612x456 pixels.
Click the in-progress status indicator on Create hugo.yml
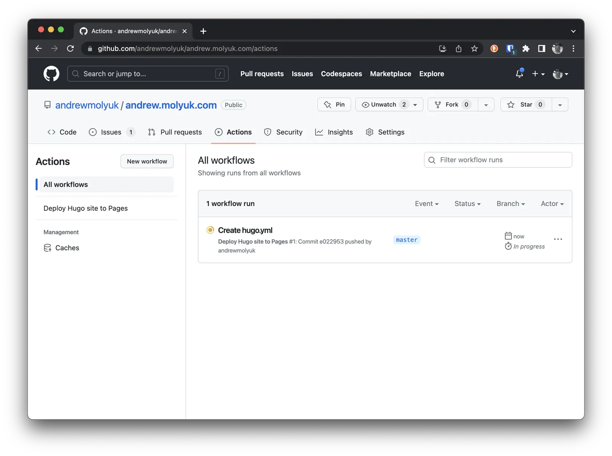point(210,230)
